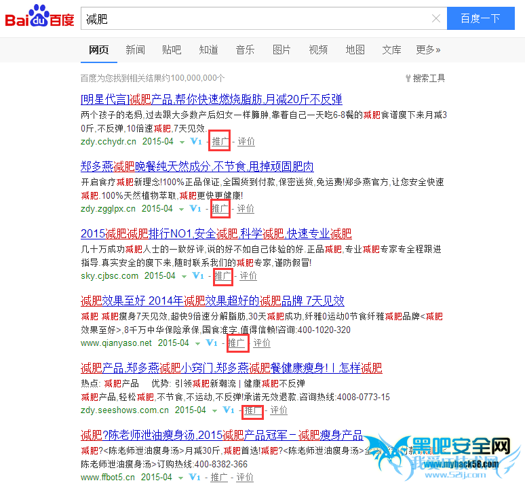This screenshot has width=525, height=485.
Task: Open the result 郑多燕减肥晚餐纯天然成分
Action: coord(197,166)
